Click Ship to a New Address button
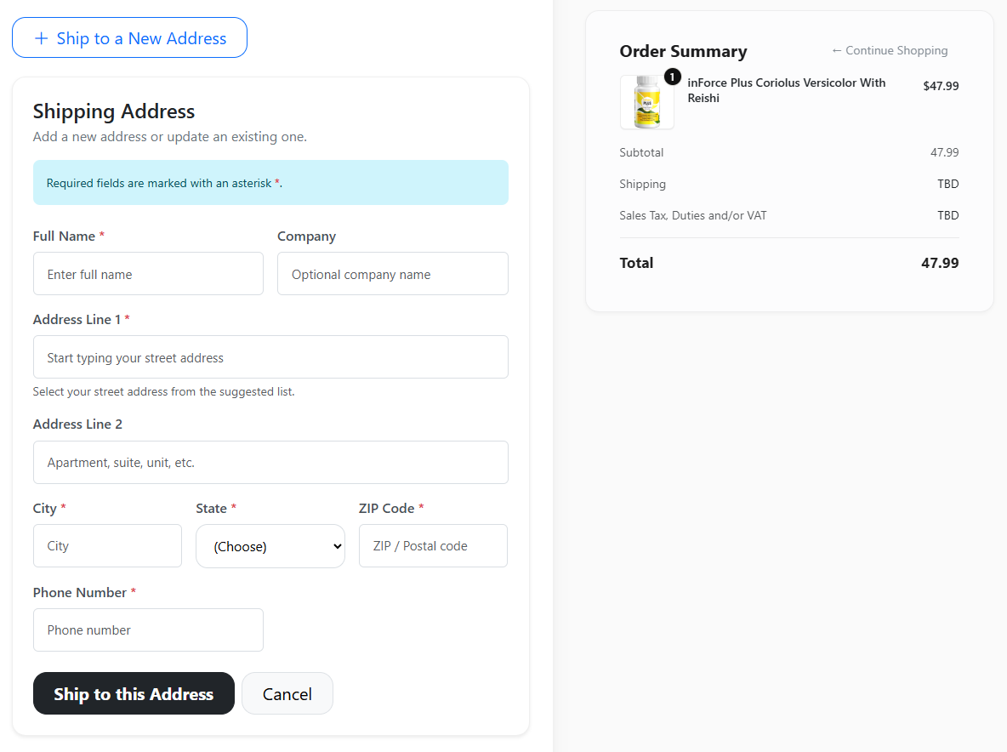The image size is (1007, 752). [x=130, y=38]
